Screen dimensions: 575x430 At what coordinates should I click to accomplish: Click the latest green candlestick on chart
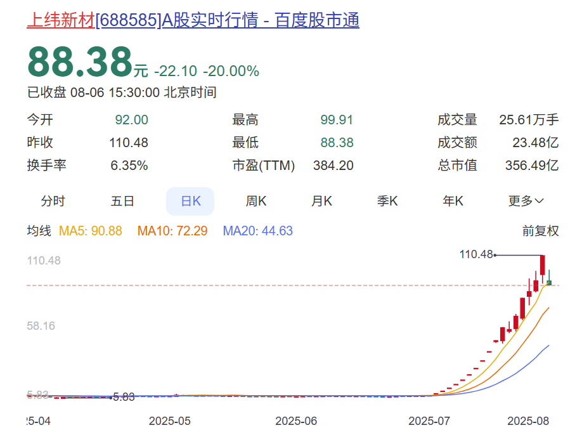(x=549, y=278)
